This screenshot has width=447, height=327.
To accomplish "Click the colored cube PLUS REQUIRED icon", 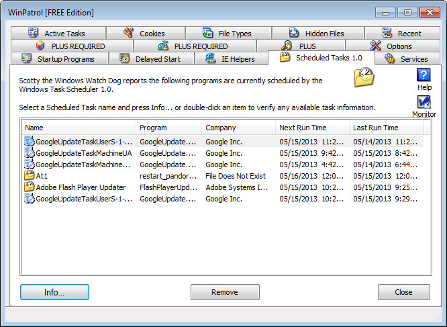I will 40,46.
